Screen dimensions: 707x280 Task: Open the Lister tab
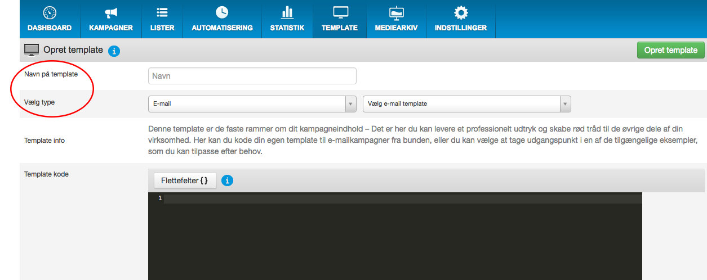coord(162,19)
